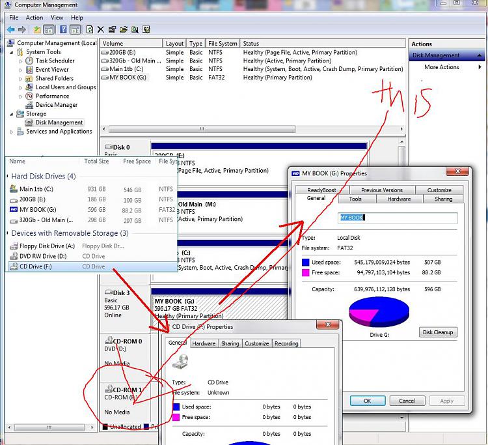Viewport: 488px width, 445px height.
Task: Click the Back arrow in the toolbar
Action: (10, 29)
